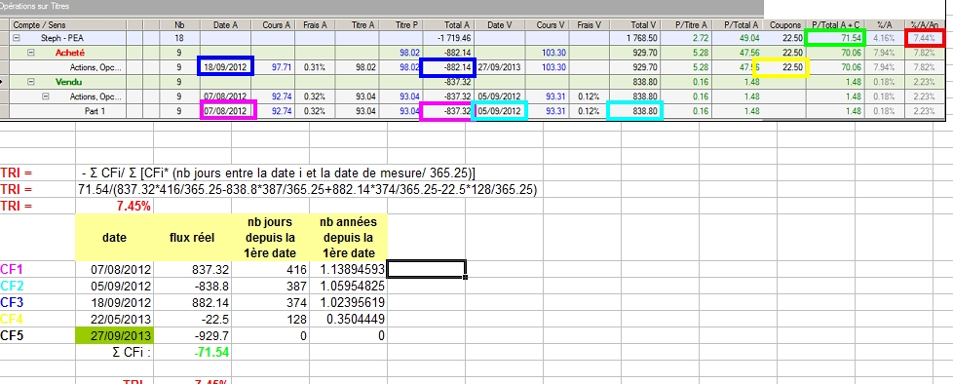Click the Frais V column header

pos(590,24)
